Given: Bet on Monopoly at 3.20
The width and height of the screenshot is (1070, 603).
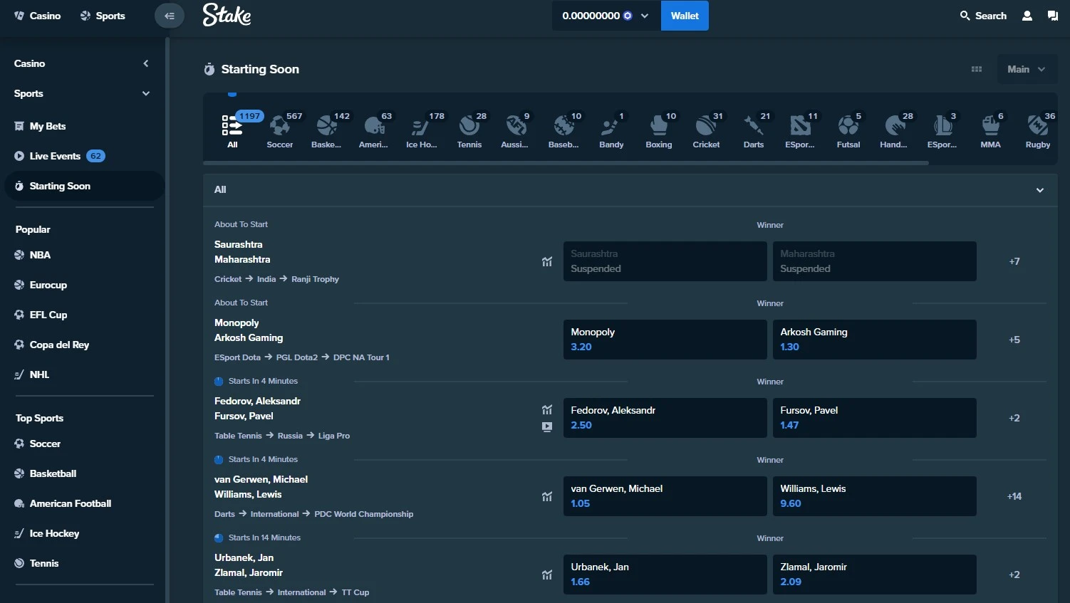Looking at the screenshot, I should pos(665,340).
